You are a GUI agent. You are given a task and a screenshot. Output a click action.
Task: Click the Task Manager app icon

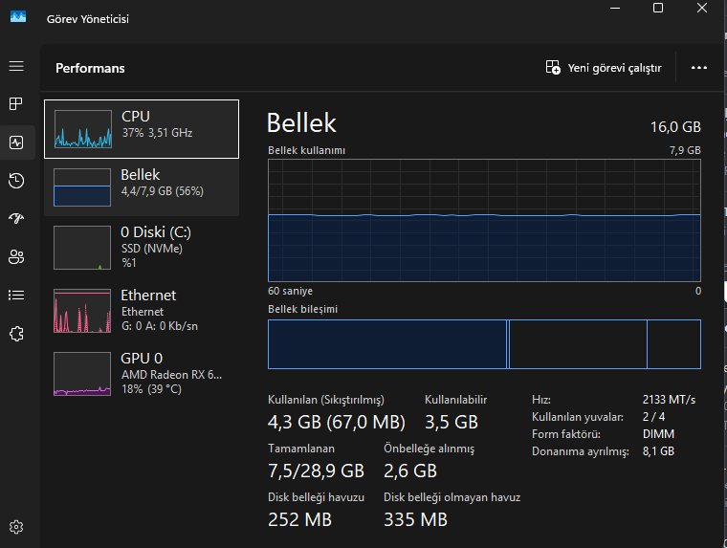point(18,18)
